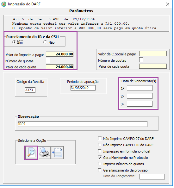This screenshot has width=174, height=188.
Task: Click the 'Selecione a Opção' group label
Action: [32, 141]
